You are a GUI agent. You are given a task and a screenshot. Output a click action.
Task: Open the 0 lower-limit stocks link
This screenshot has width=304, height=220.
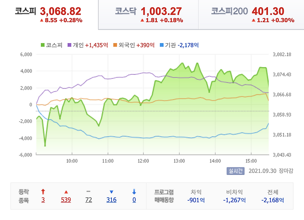coord(134,200)
